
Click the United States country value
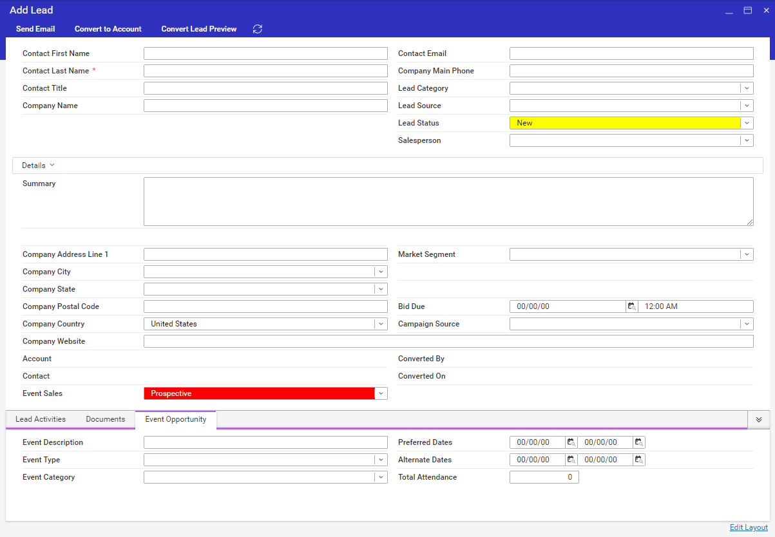174,324
